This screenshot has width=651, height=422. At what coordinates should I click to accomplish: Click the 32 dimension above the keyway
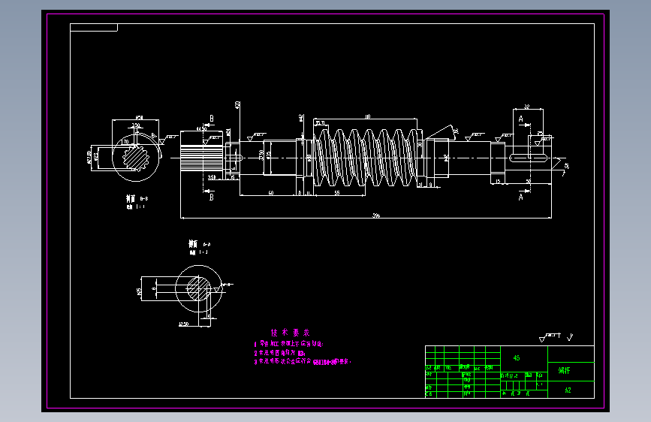(527, 107)
